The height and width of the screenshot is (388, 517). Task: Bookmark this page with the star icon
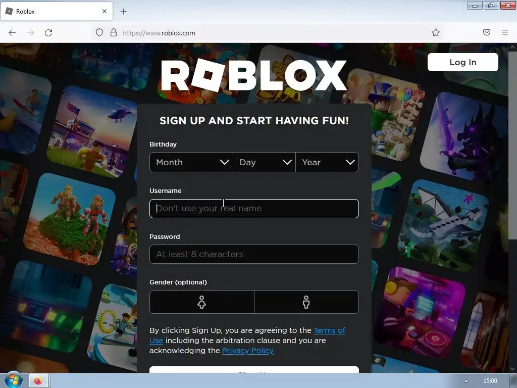click(x=436, y=32)
